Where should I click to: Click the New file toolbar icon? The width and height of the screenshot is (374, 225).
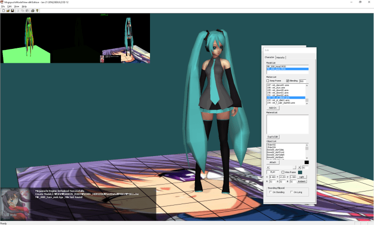3,10
